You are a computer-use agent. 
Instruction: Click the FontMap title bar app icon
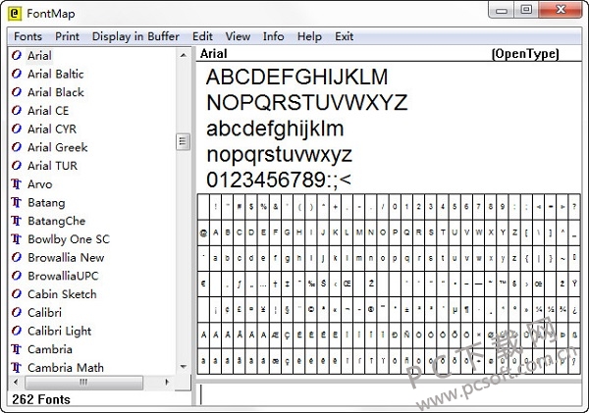coord(15,14)
